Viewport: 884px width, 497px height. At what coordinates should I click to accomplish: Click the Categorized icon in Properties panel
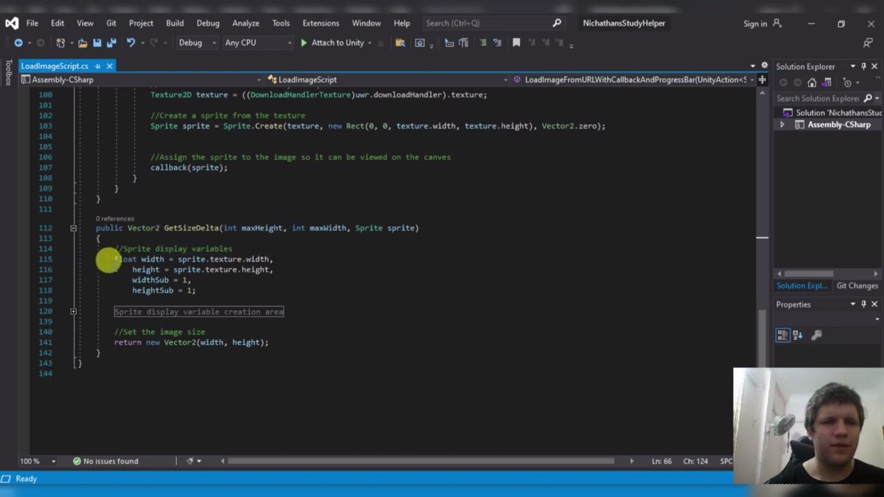[x=782, y=335]
